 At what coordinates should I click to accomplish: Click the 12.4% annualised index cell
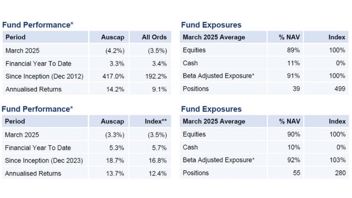[158, 174]
